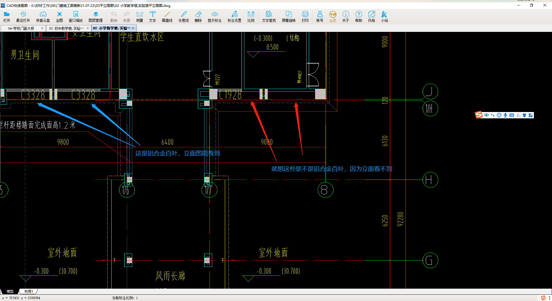Restore down the CAD快速看图 window
This screenshot has width=552, height=301.
(x=532, y=5)
